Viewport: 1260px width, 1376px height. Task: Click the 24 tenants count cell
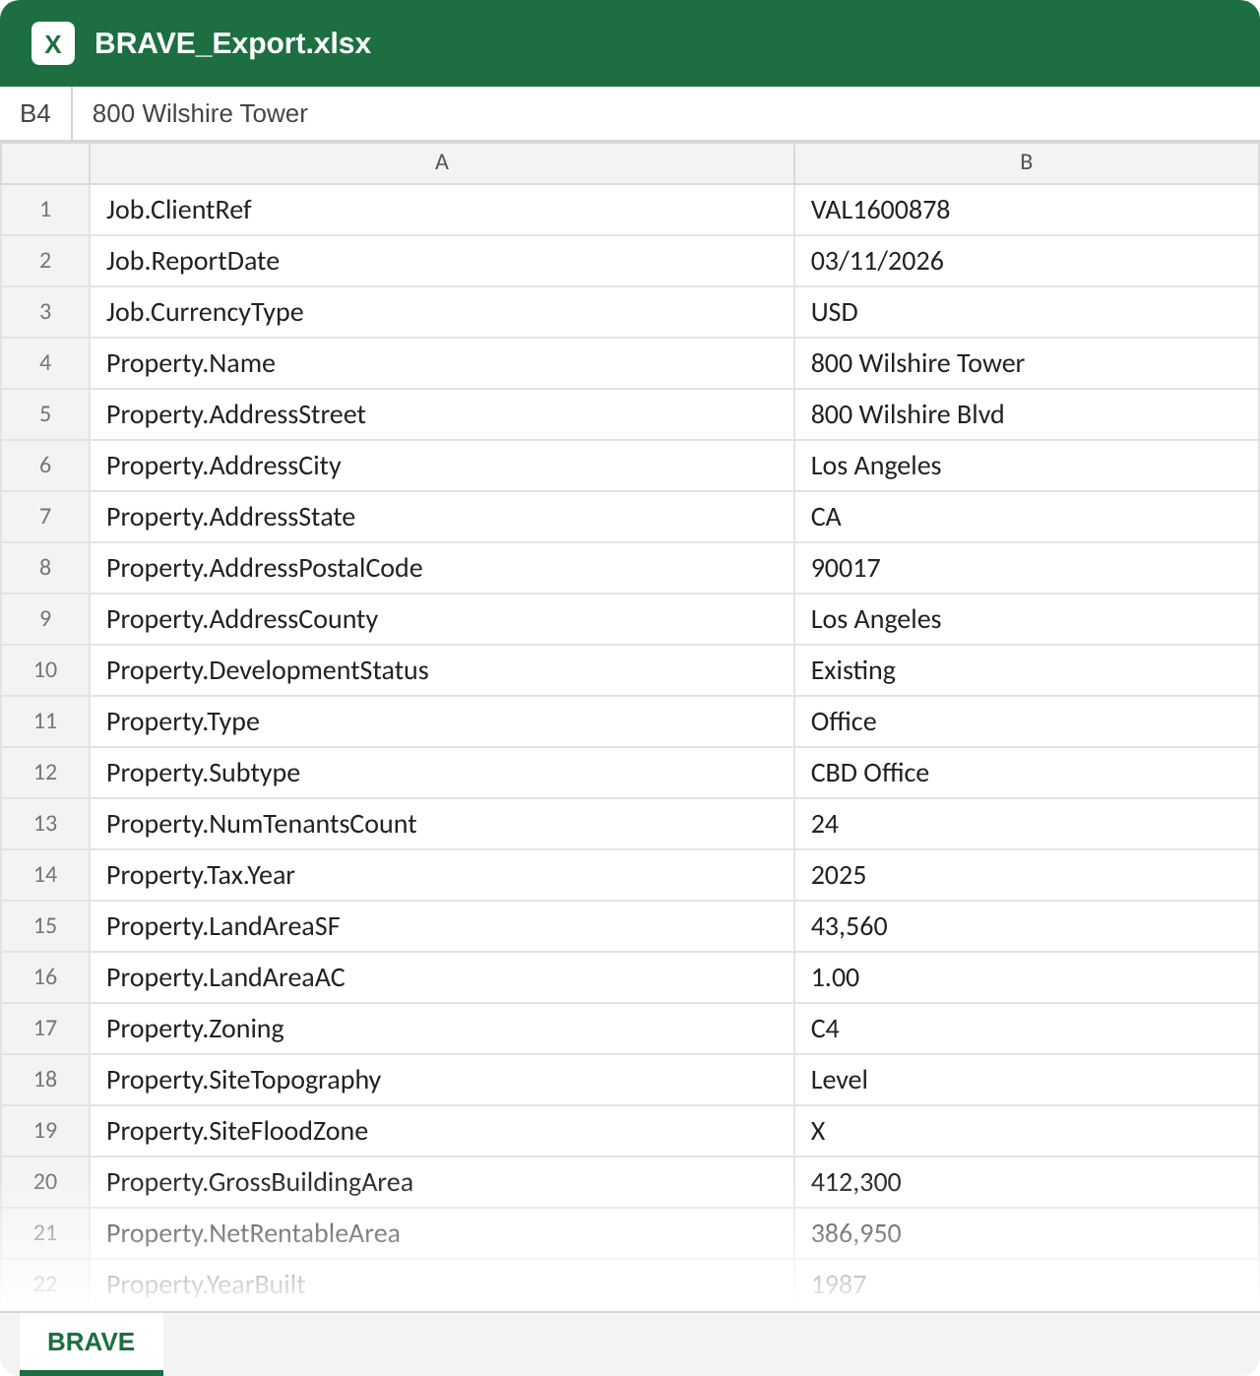[1027, 824]
